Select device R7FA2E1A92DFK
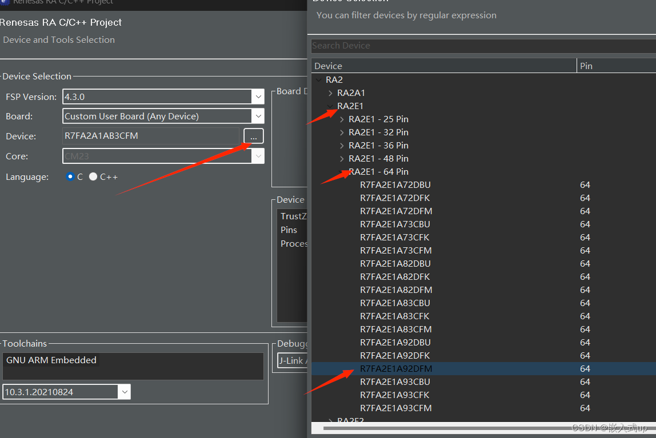656x438 pixels. tap(395, 356)
